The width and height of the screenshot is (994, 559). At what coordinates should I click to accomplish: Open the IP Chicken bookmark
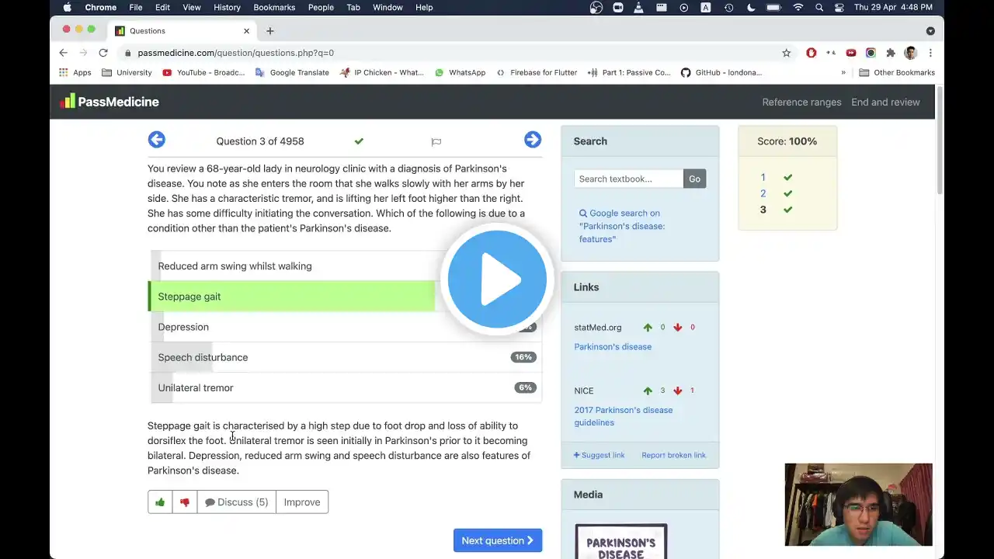(382, 73)
